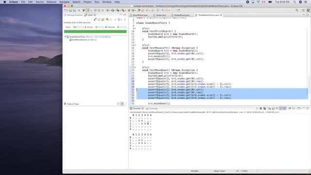The image size is (311, 175).
Task: Click Remove Launch X icon in Console
Action: (260, 108)
